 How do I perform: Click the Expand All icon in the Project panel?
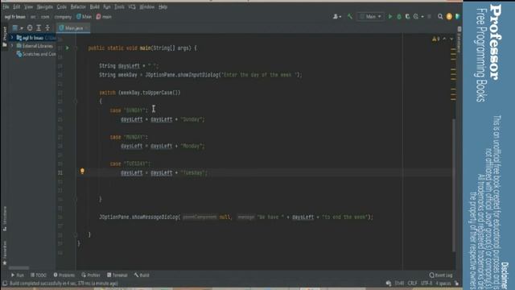(x=39, y=28)
